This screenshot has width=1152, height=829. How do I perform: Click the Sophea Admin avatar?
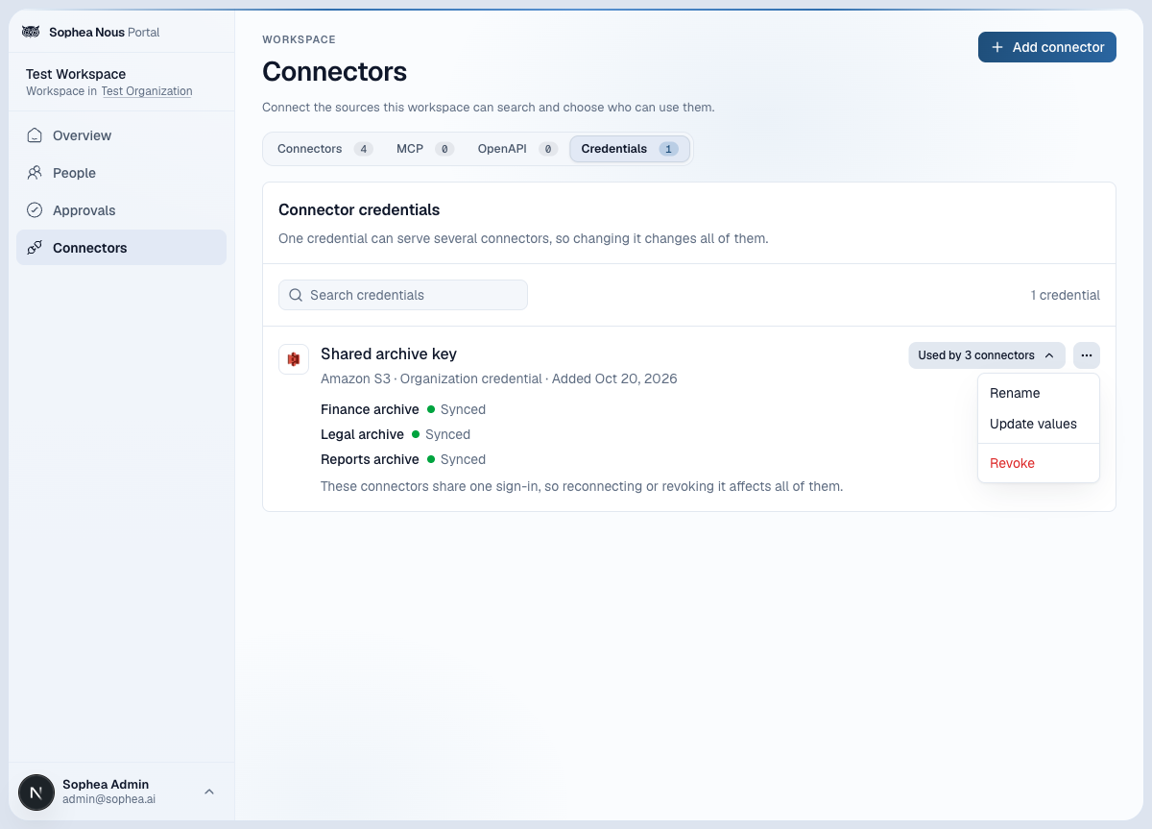(x=36, y=792)
